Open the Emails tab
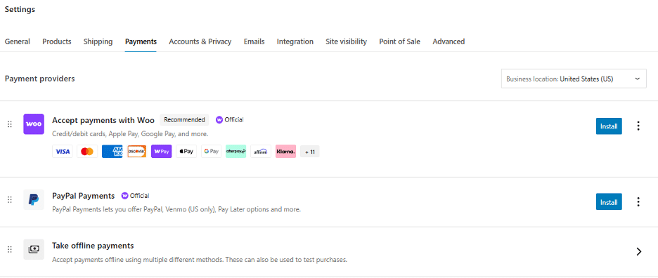 [254, 41]
